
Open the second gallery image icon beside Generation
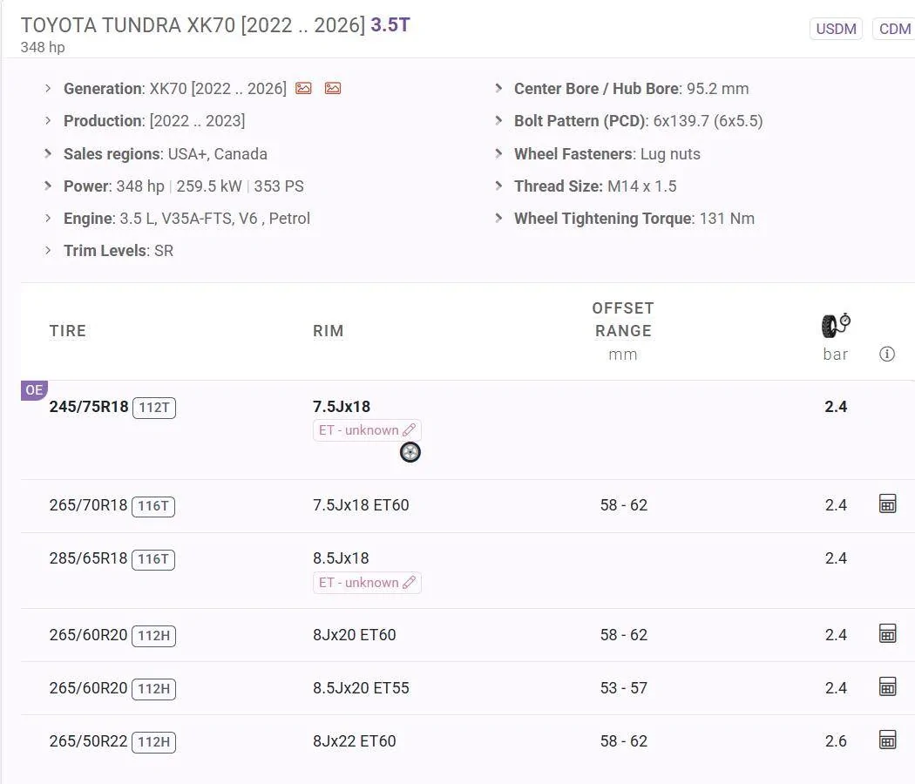point(332,88)
